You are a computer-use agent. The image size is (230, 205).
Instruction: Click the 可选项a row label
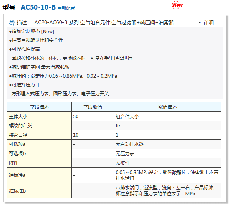39,144
